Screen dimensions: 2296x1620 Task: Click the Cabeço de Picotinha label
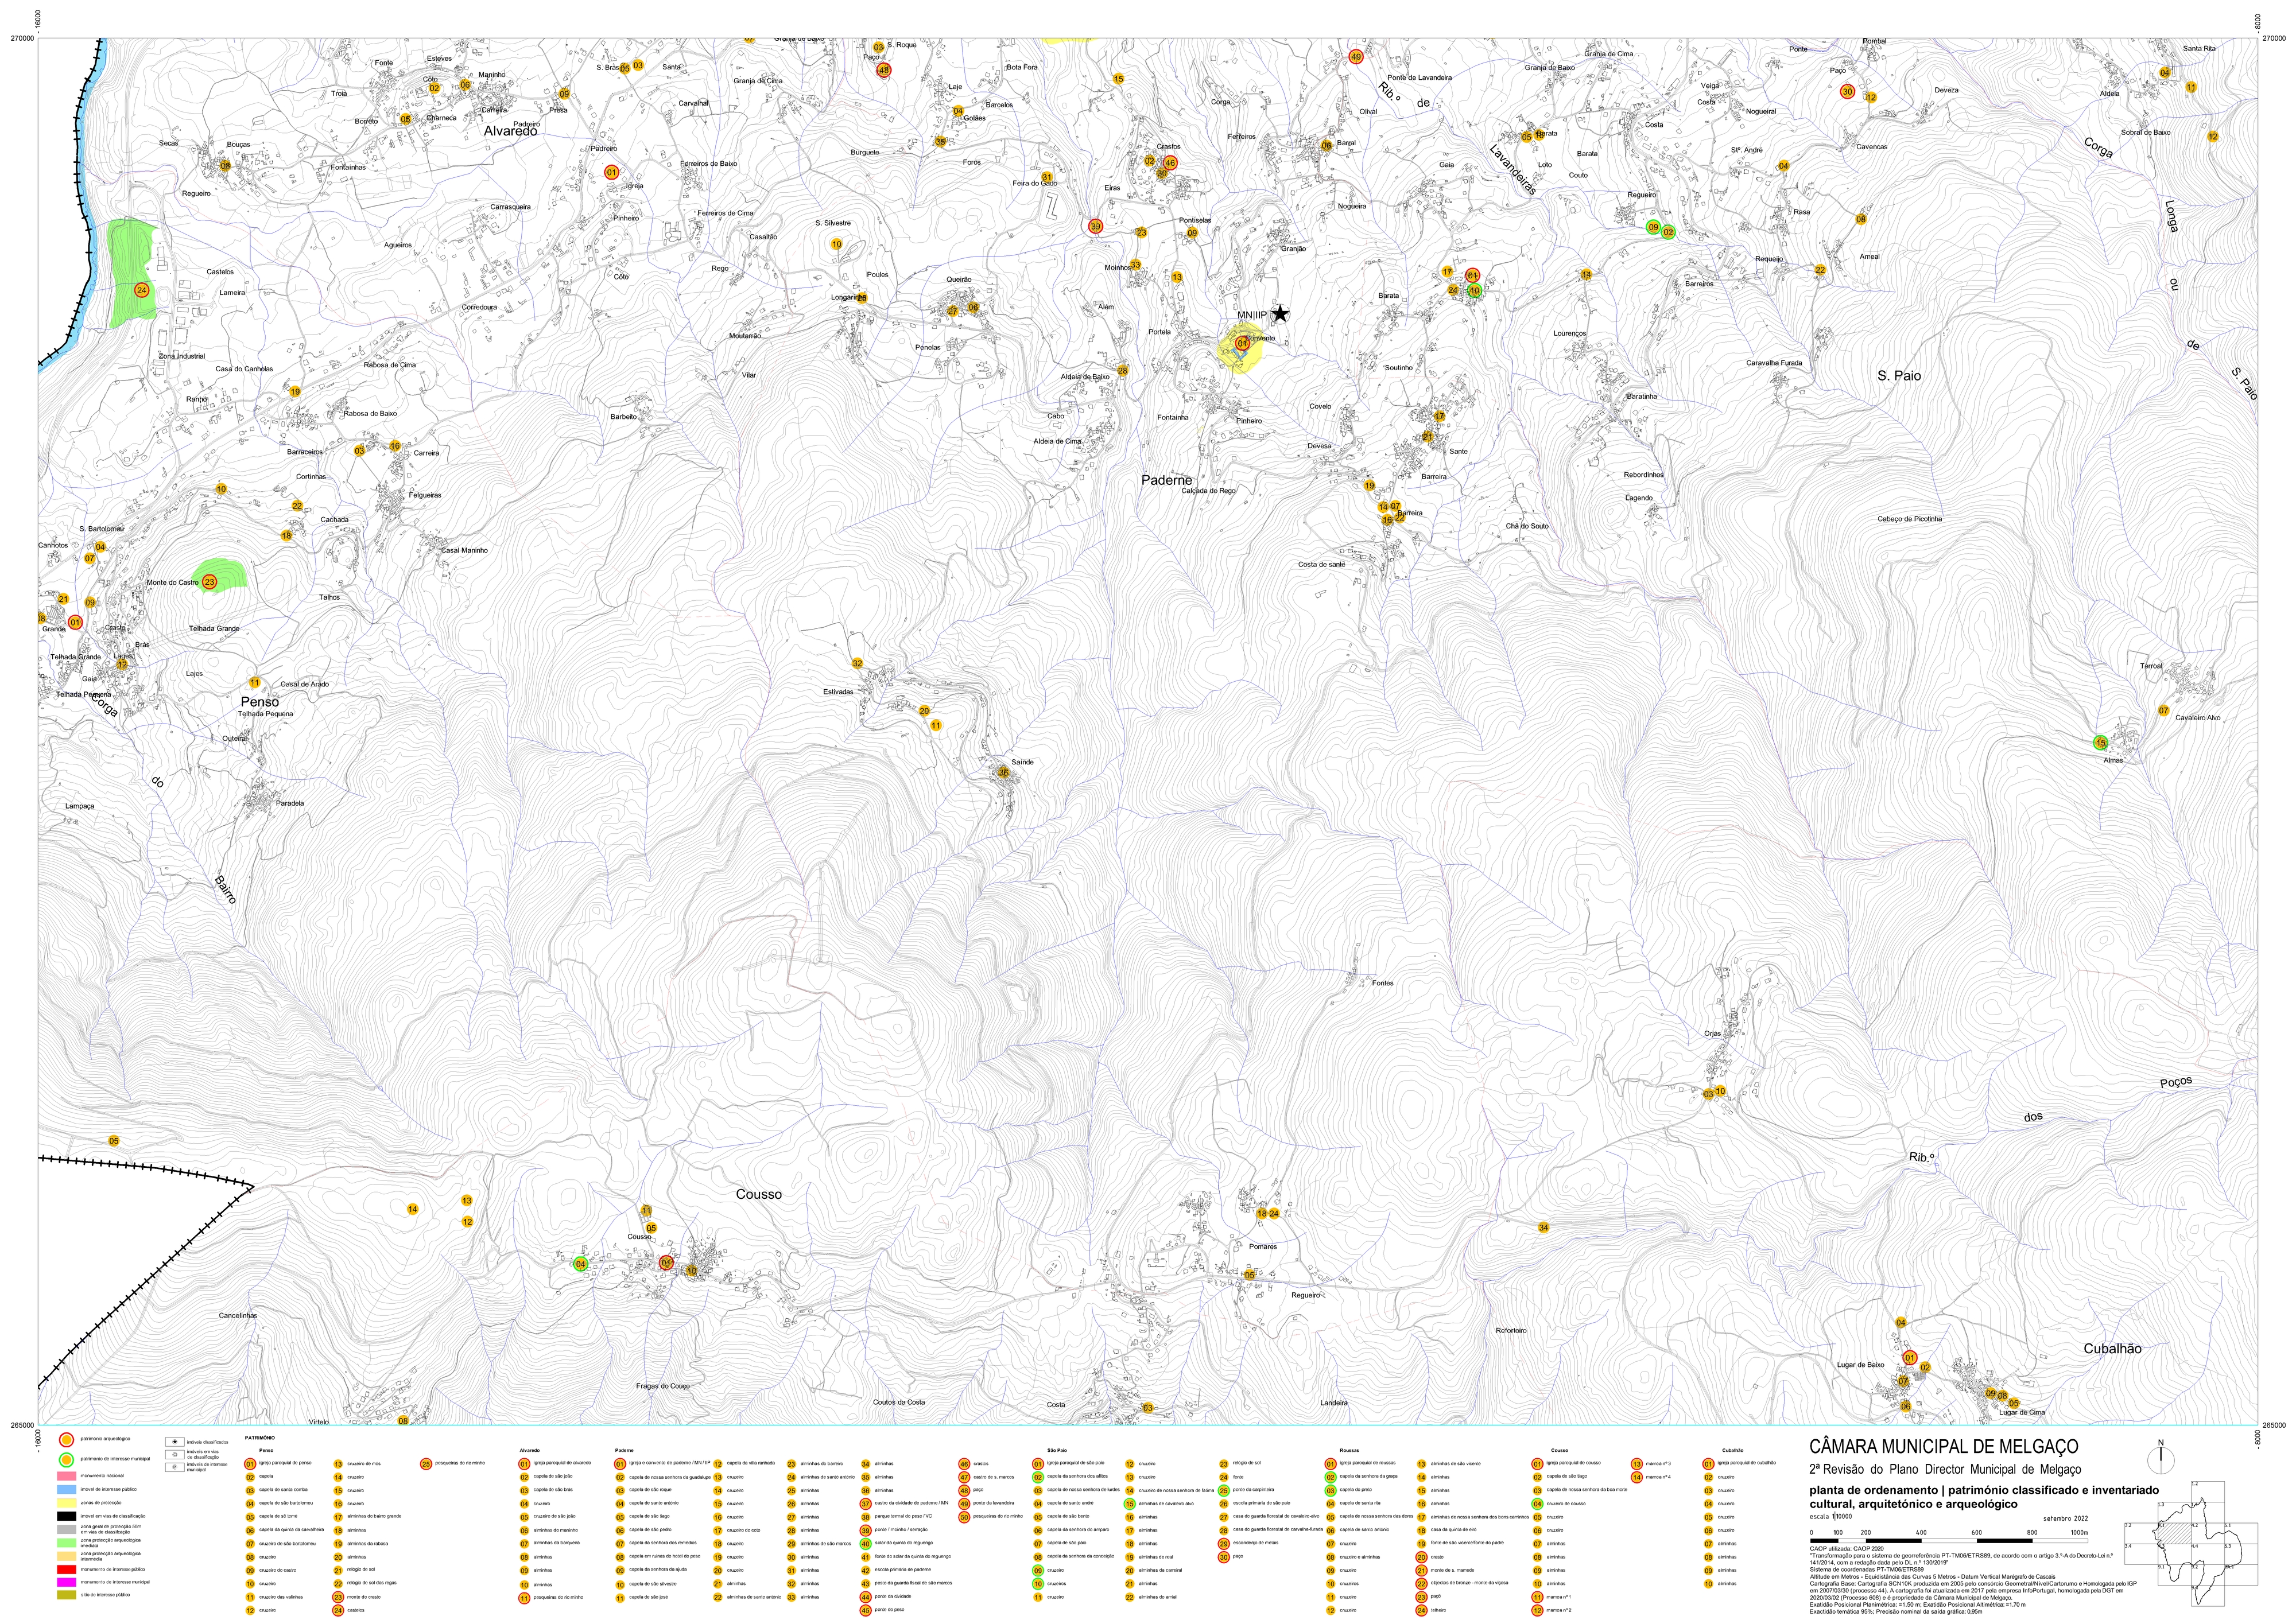click(x=1909, y=519)
